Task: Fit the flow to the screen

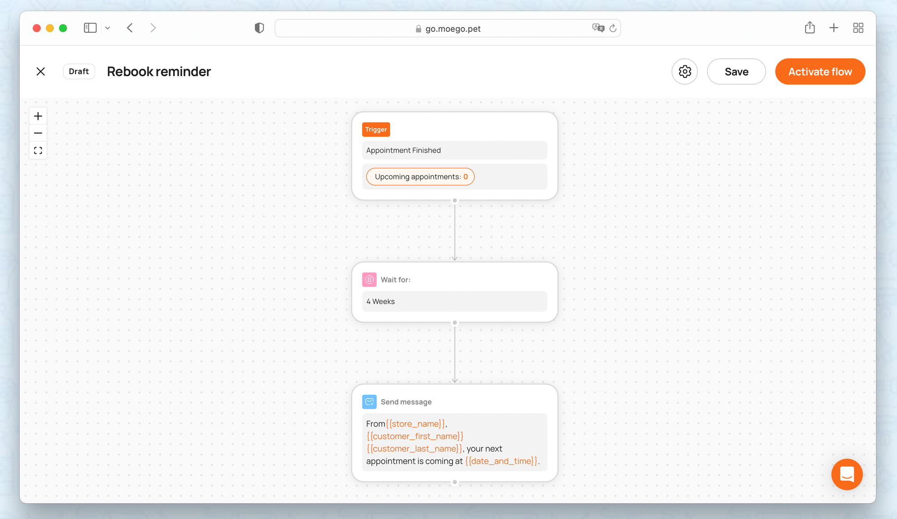Action: [38, 150]
